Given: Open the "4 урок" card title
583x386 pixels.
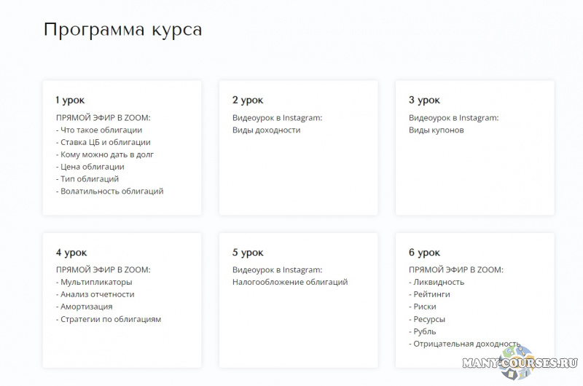Looking at the screenshot, I should click(x=71, y=252).
